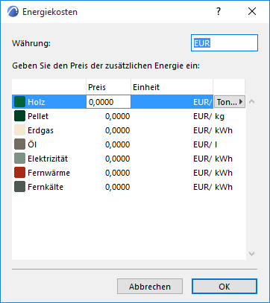Image resolution: width=270 pixels, height=303 pixels.
Task: Select the Erdgas row label
Action: click(x=40, y=130)
